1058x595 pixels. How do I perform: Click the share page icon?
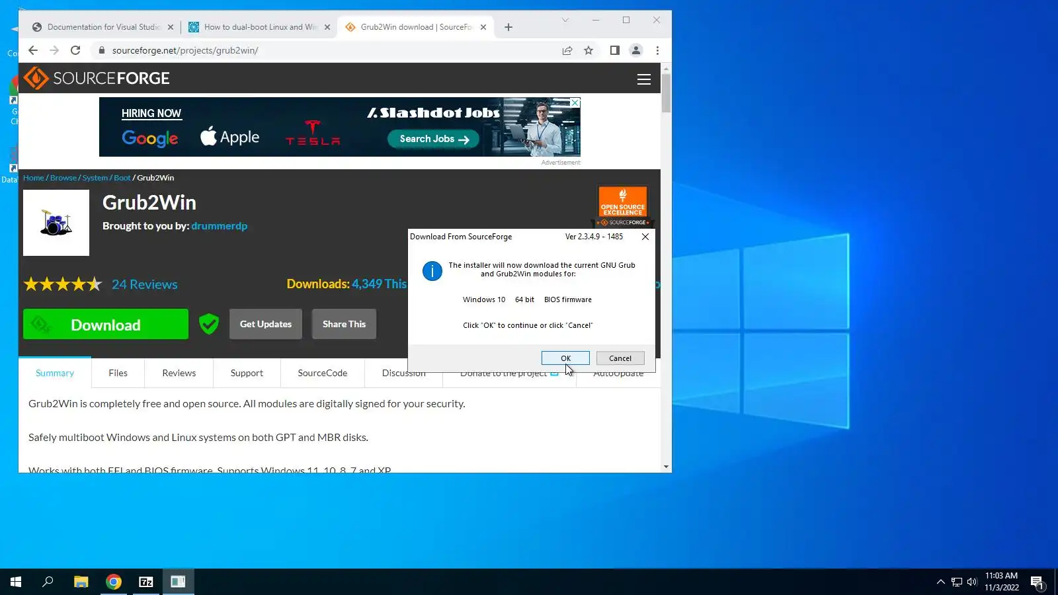[x=567, y=50]
